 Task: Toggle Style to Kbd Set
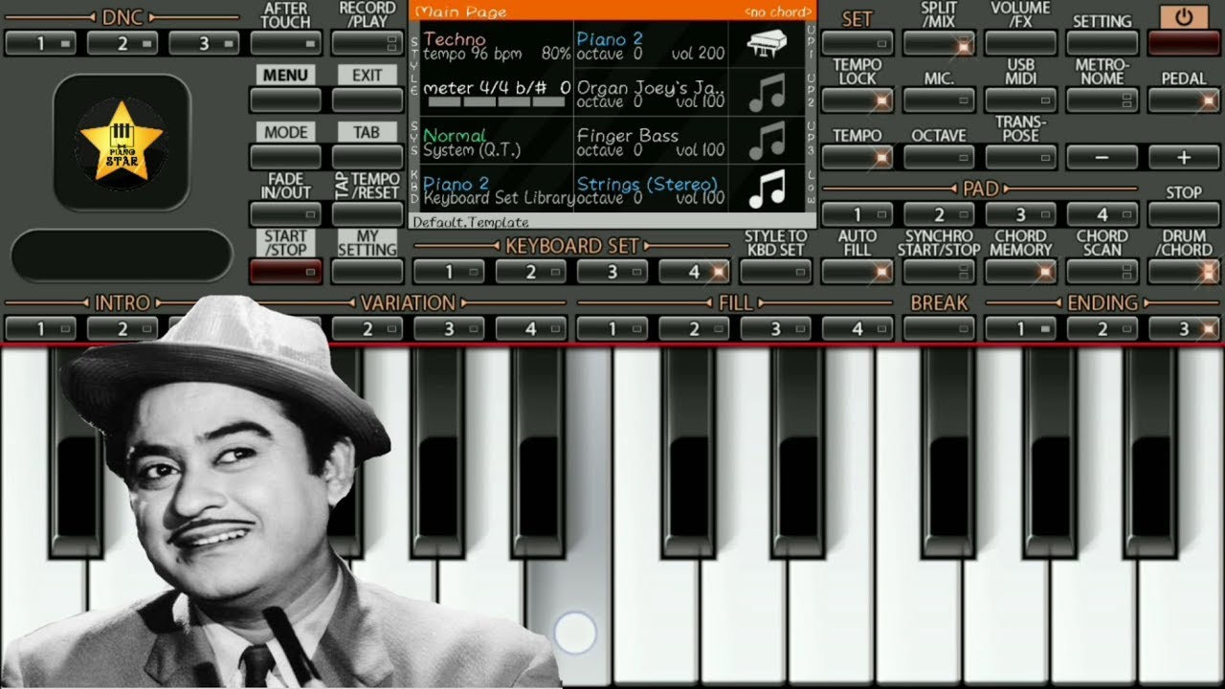776,272
